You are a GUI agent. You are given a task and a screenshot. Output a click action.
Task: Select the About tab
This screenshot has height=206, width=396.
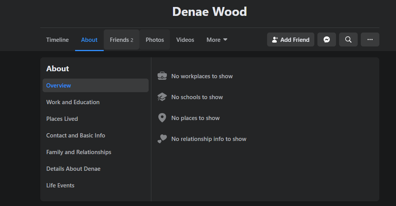click(89, 39)
